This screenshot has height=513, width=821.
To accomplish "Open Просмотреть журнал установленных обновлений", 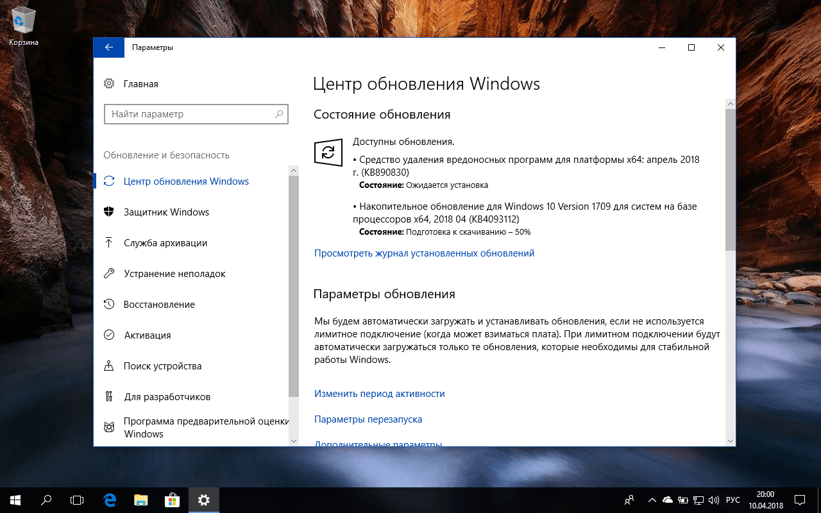I will [x=423, y=253].
